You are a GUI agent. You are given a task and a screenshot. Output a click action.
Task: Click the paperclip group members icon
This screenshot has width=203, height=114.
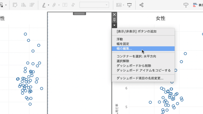pos(54,5)
